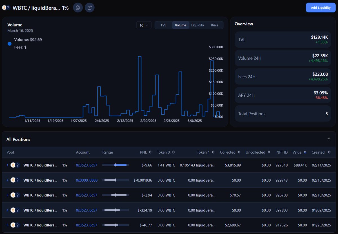Click PNL value $-324.19
The image size is (338, 234).
point(145,210)
